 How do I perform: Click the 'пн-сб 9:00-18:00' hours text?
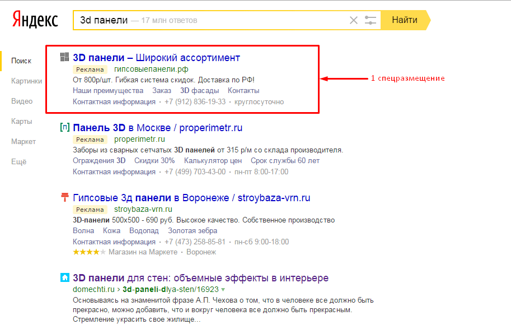pos(262,242)
